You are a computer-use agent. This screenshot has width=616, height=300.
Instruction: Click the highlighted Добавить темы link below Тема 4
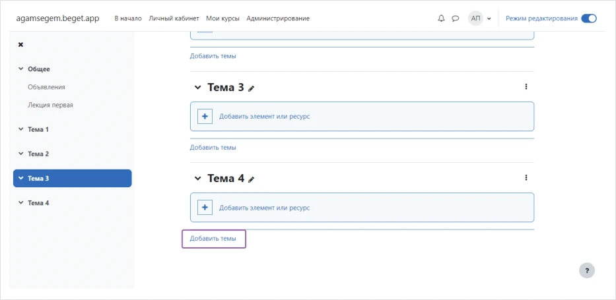pos(213,238)
